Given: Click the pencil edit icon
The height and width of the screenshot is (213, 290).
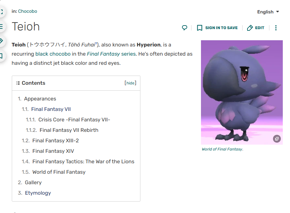Looking at the screenshot, I should 250,28.
